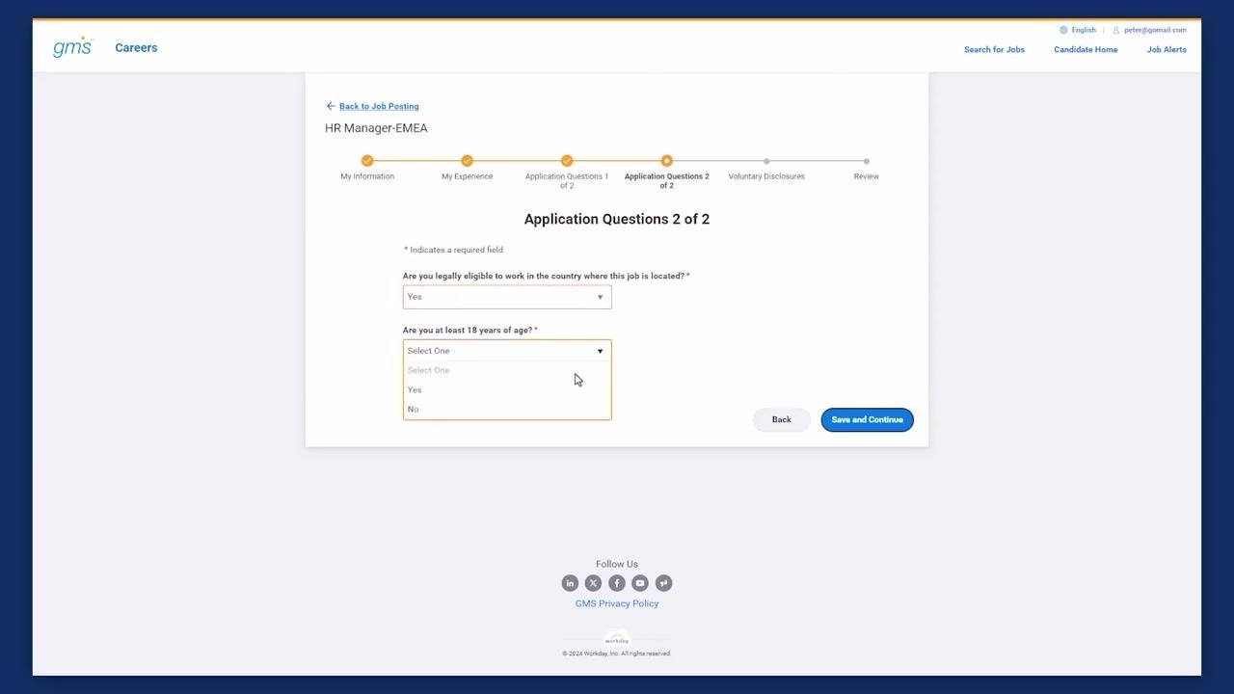Open the X (Twitter) social icon

593,583
